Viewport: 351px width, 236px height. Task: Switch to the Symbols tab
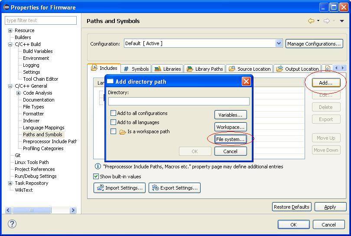(136, 69)
